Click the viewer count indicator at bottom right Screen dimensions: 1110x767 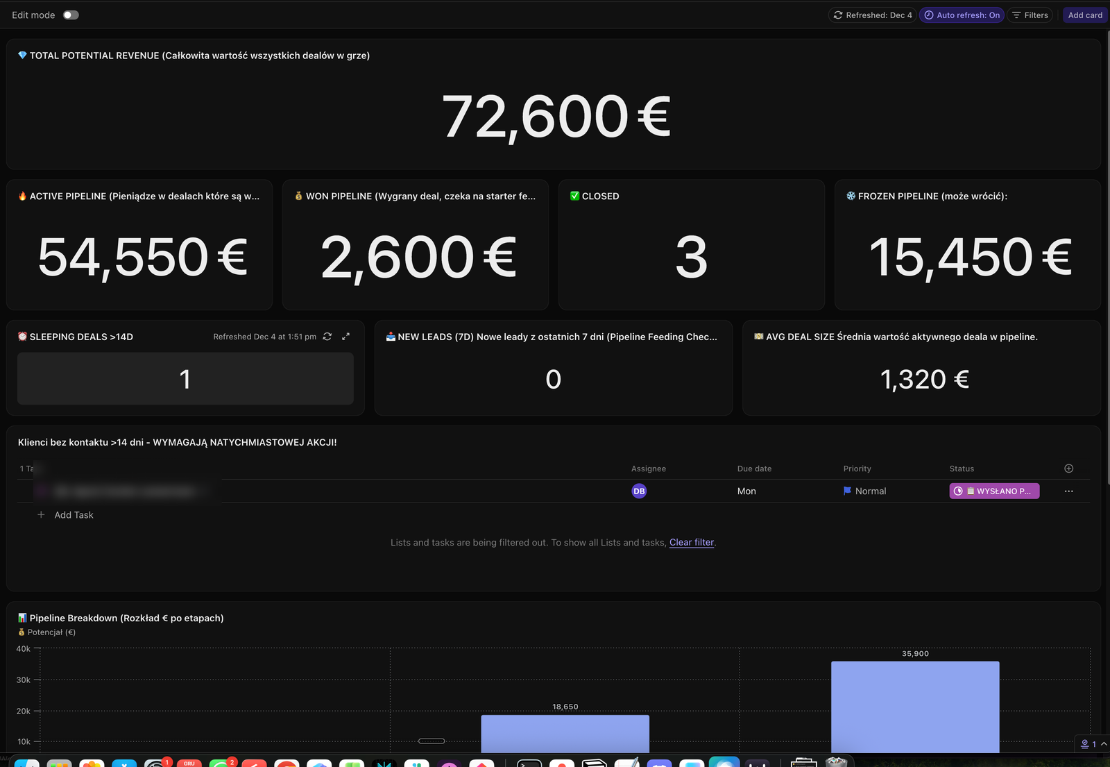(x=1091, y=743)
